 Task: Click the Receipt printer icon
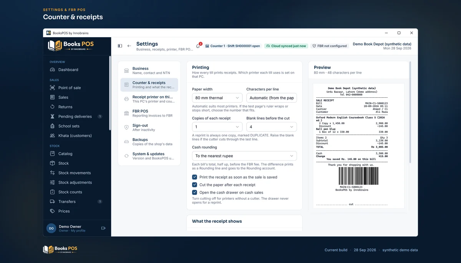126,99
